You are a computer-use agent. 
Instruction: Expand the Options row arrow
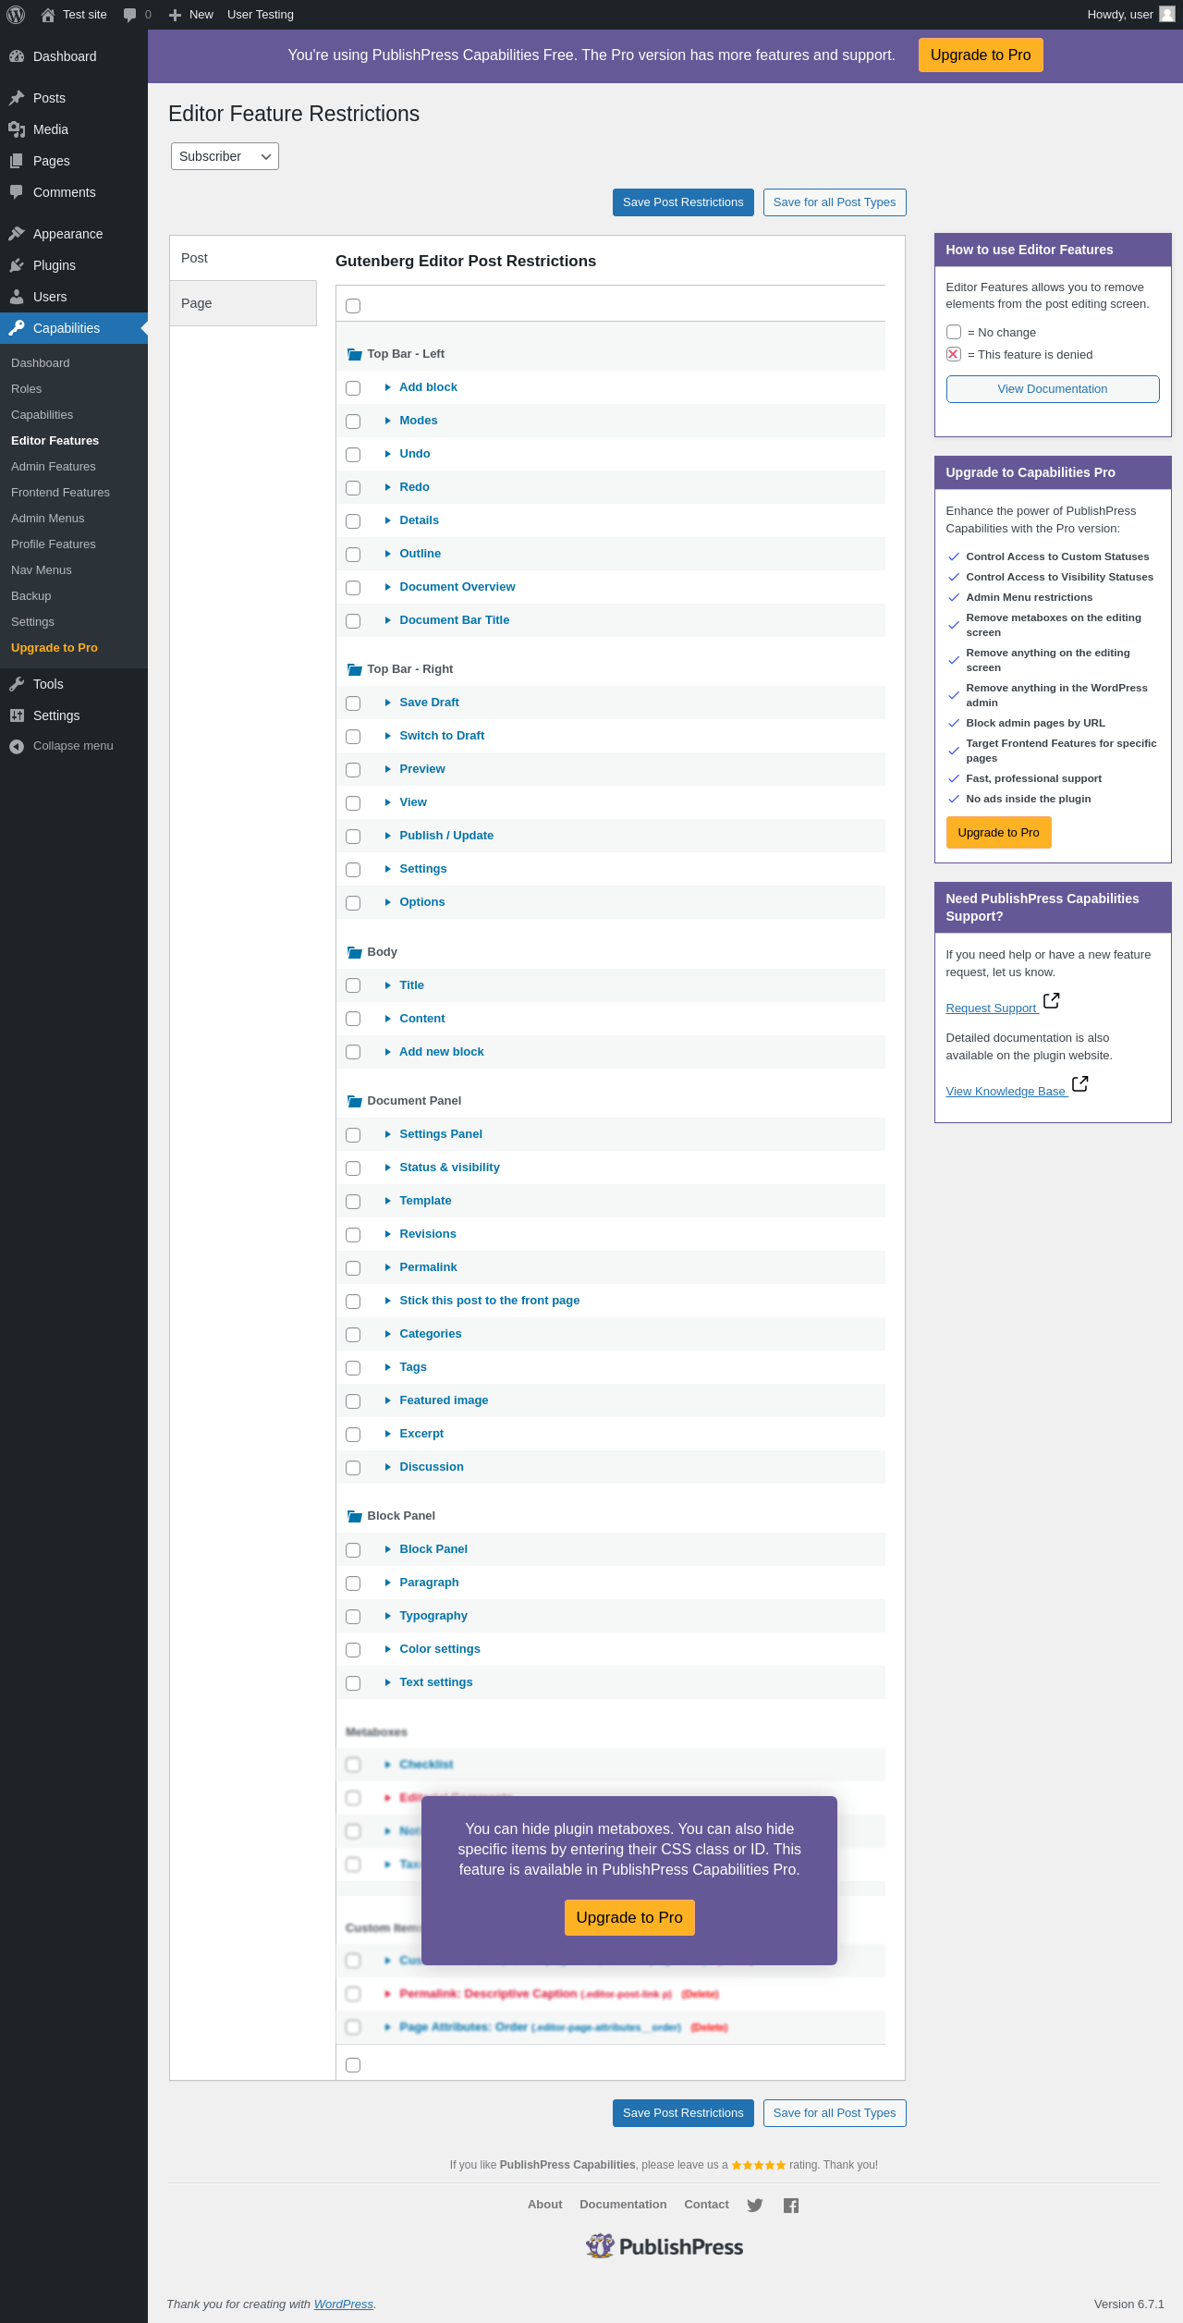click(x=388, y=902)
